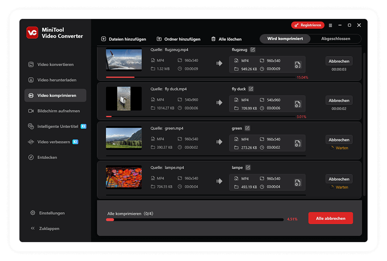Open Video konvertieren section
Screen dimensions: 387x261
click(x=55, y=64)
